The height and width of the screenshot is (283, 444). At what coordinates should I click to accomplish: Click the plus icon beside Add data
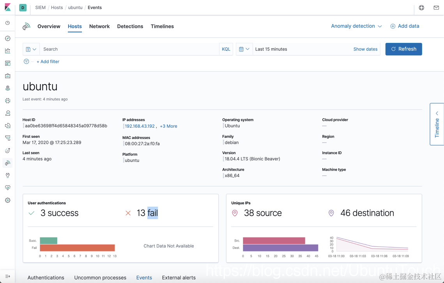point(393,26)
